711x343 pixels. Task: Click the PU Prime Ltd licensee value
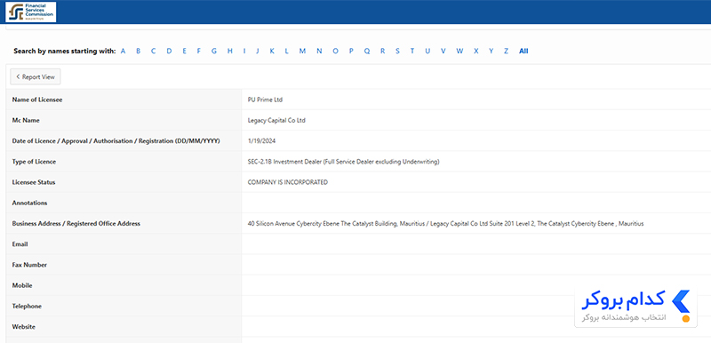coord(265,100)
